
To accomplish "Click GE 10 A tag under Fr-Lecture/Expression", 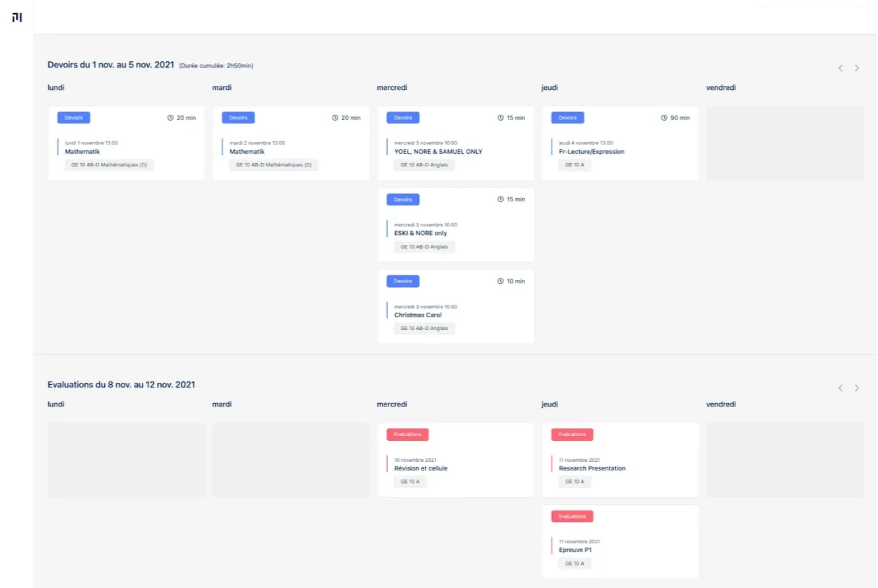I will pos(575,165).
